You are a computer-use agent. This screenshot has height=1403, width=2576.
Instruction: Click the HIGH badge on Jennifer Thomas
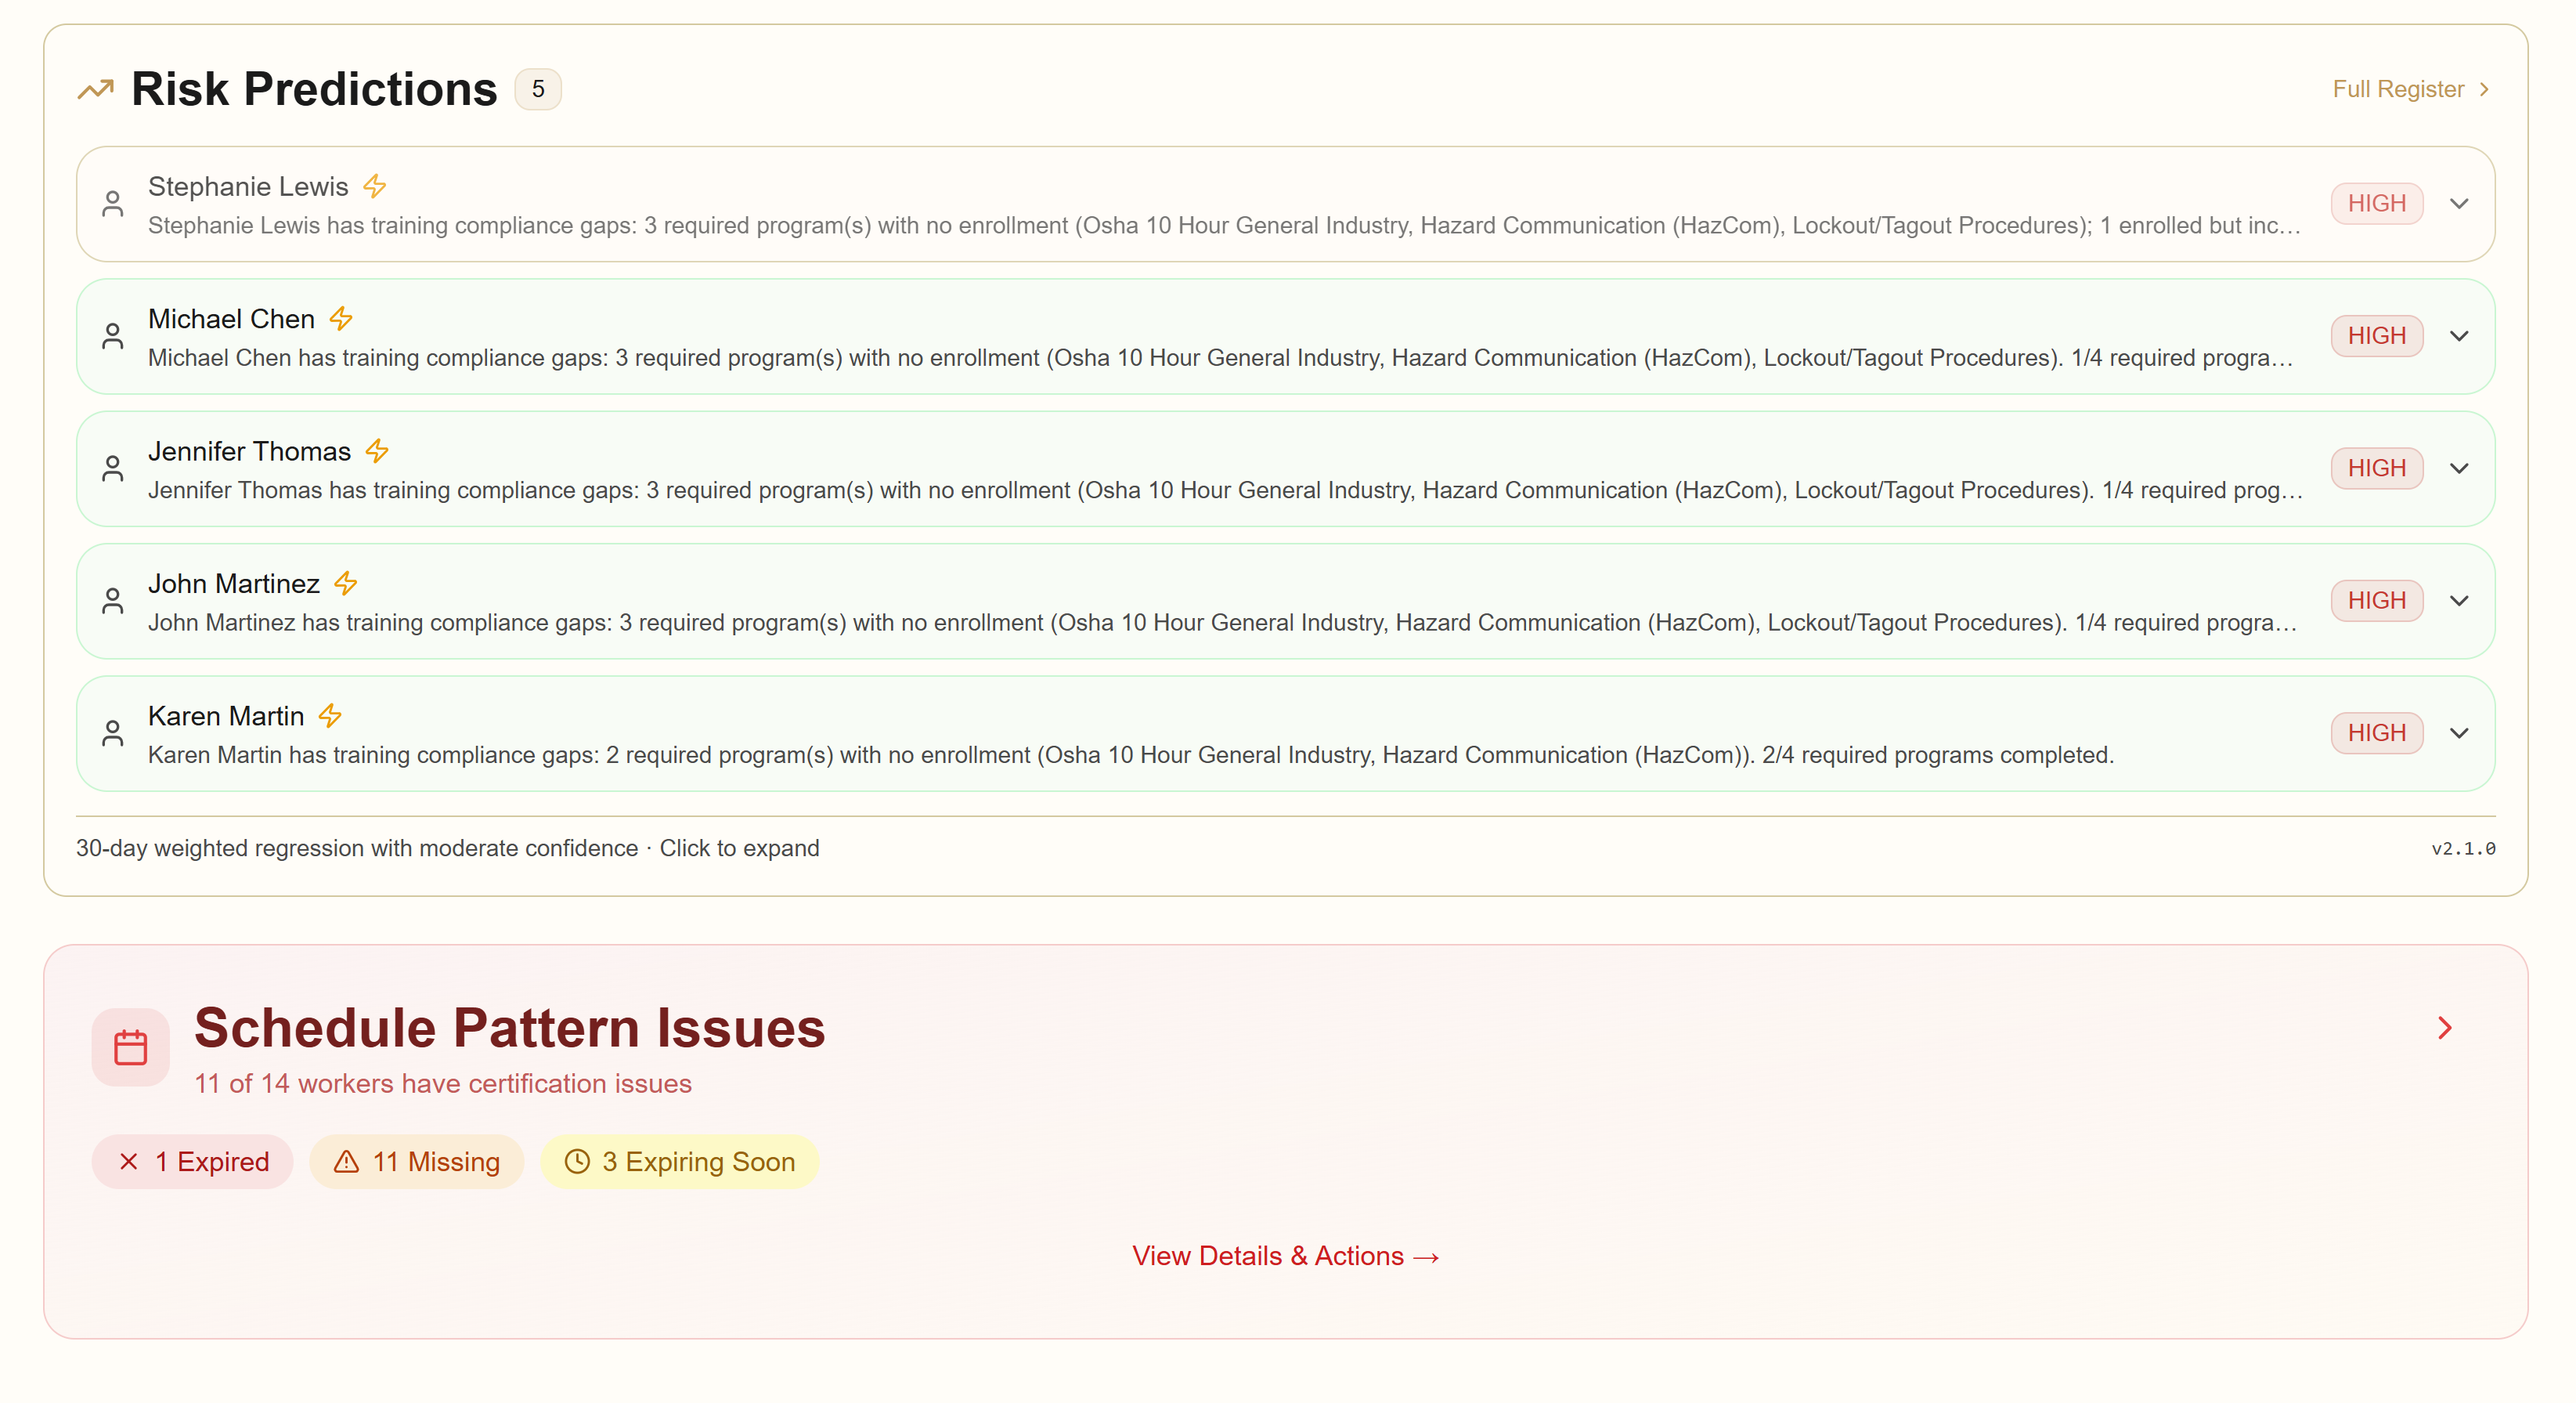tap(2376, 468)
